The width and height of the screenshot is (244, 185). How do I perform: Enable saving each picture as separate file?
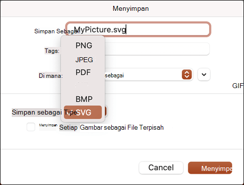[31, 127]
